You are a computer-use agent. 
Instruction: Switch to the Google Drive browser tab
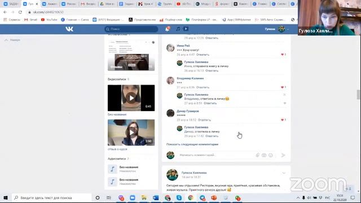[107, 4]
